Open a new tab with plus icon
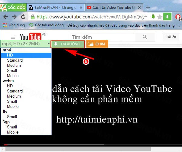Screen dimensions: 182x152 coord(148,8)
